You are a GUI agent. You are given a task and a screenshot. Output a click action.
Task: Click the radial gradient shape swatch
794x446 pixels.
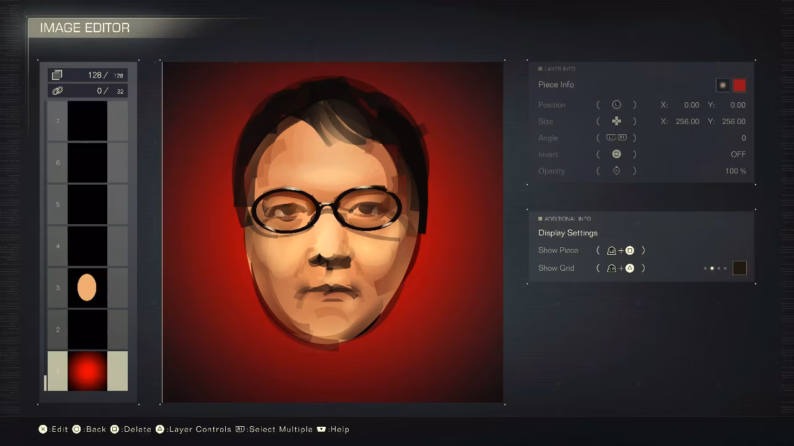pos(723,85)
